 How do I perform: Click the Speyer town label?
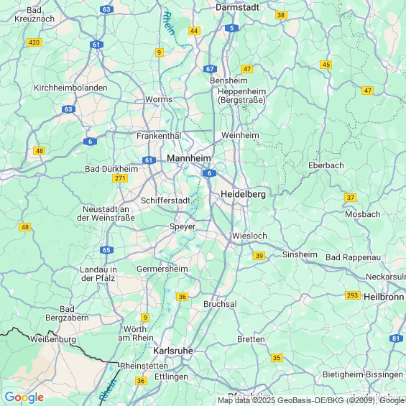tap(183, 226)
